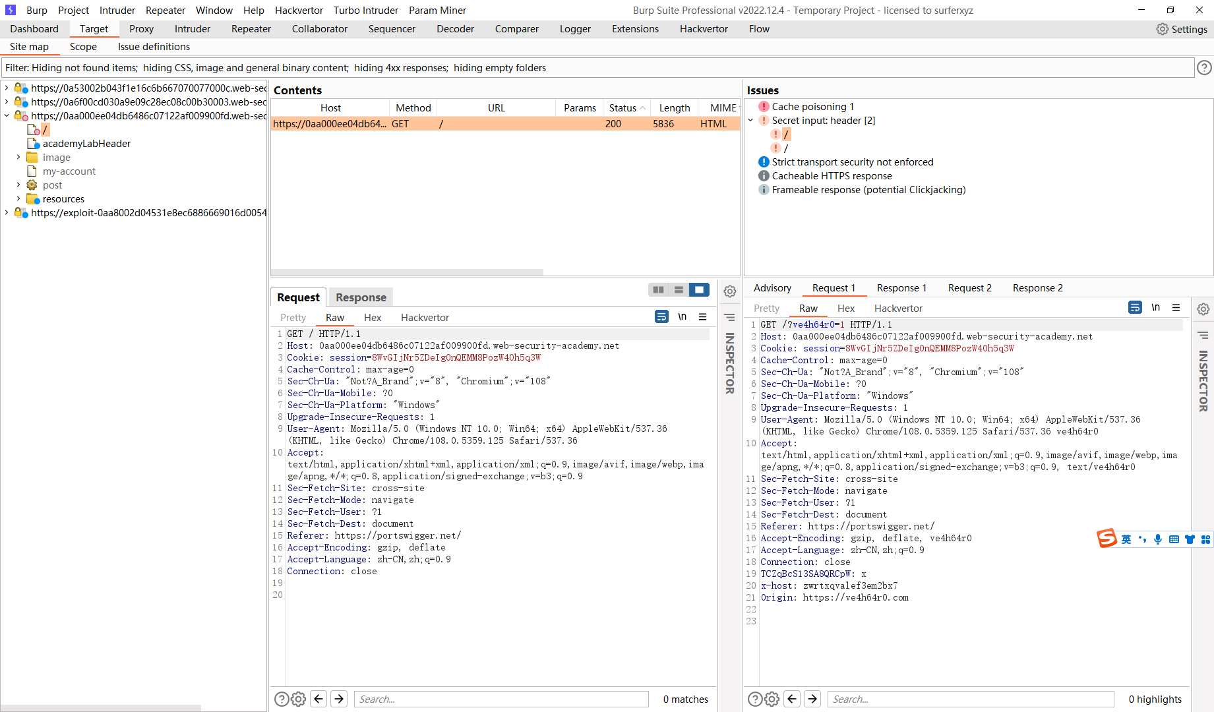Open the Settings gear in top bar
The width and height of the screenshot is (1214, 712).
[1182, 29]
